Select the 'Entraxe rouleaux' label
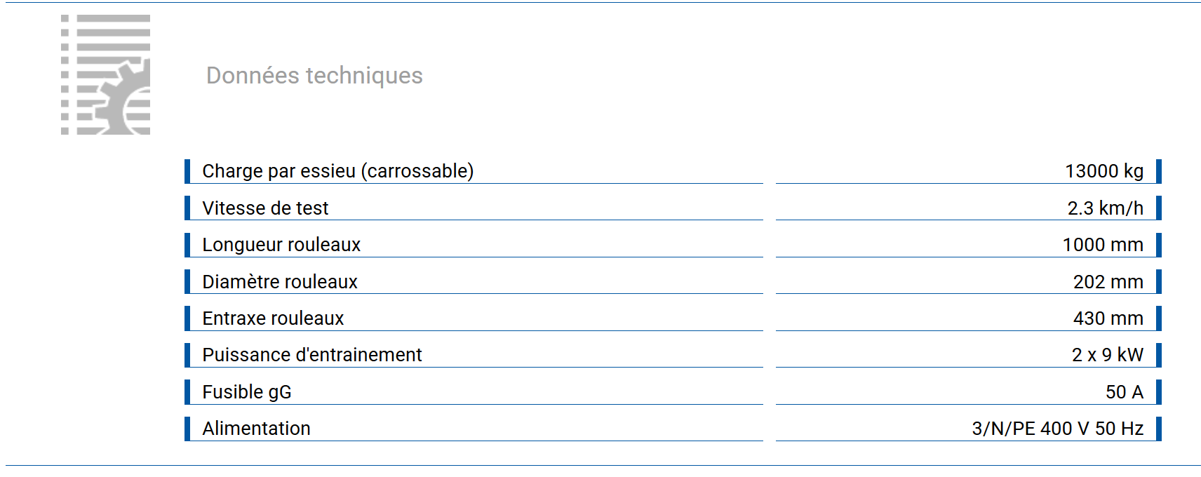Screen dimensions: 1201x477 coord(273,318)
